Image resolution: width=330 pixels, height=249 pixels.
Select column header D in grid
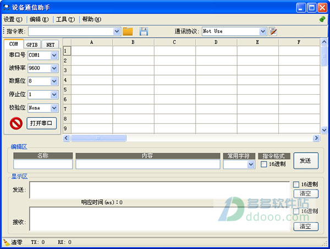(x=216, y=42)
